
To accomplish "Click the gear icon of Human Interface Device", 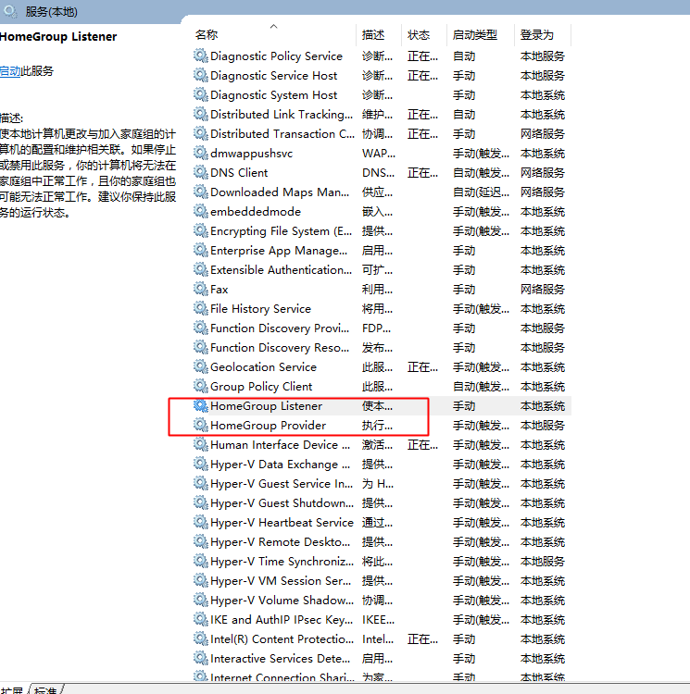I will click(x=201, y=445).
